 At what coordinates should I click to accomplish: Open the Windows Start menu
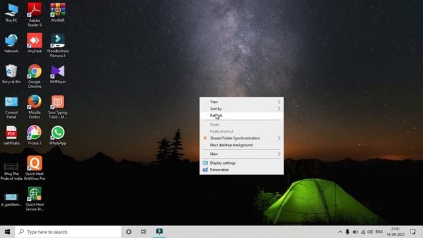7,232
